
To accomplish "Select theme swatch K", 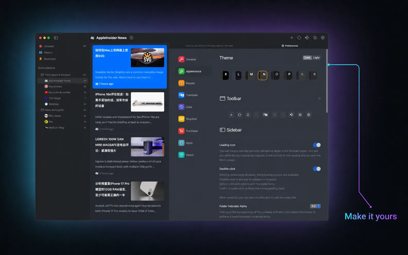I will click(x=224, y=75).
